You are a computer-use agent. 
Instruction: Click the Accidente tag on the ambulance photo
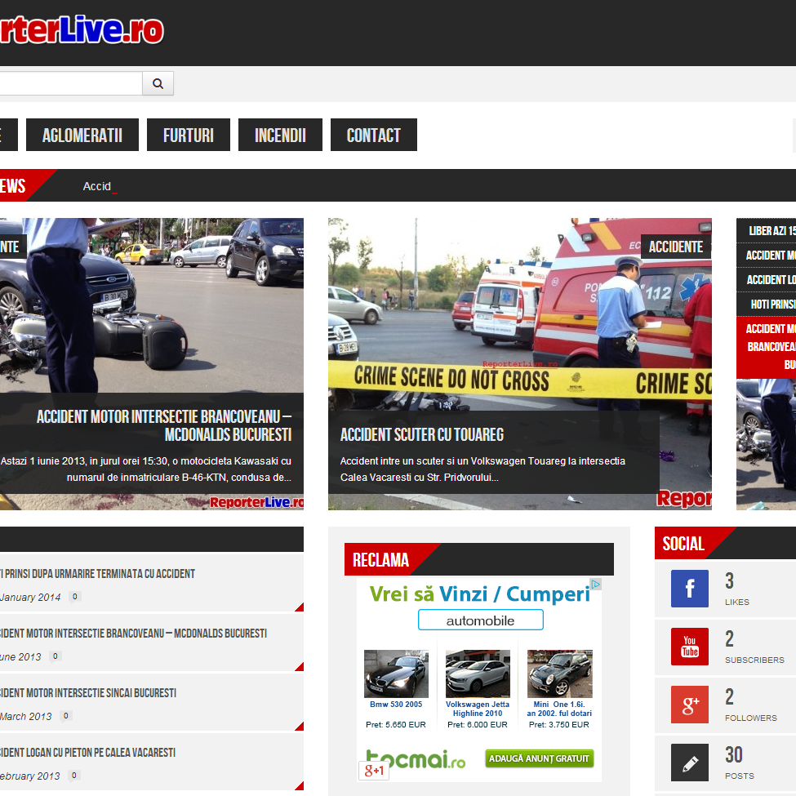675,247
